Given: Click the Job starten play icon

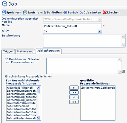Looking at the screenshot, I should tap(82, 12).
